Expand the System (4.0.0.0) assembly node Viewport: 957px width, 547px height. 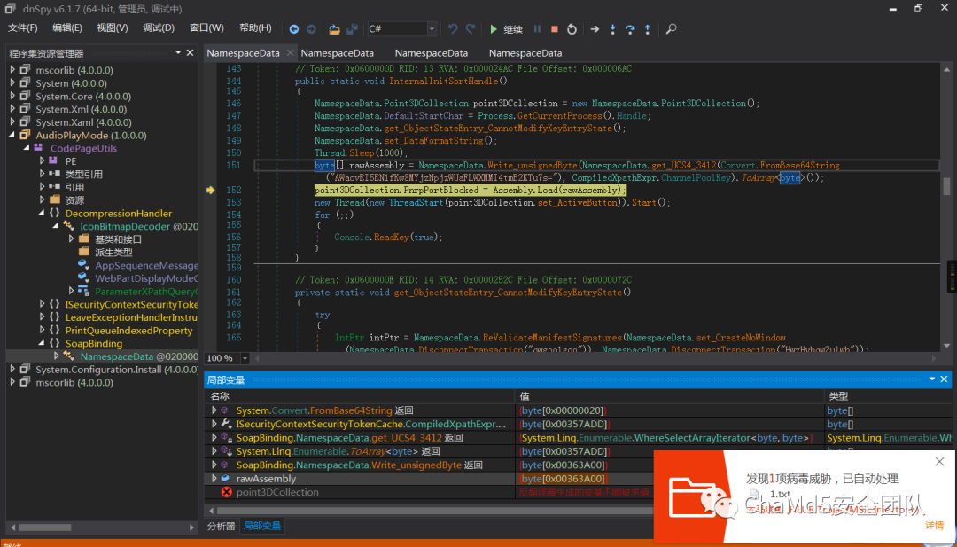(12, 83)
